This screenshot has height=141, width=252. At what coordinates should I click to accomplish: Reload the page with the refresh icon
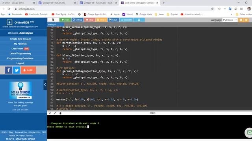pyautogui.click(x=9, y=9)
